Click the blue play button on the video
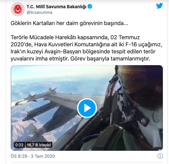The width and height of the screenshot is (169, 164). click(87, 108)
